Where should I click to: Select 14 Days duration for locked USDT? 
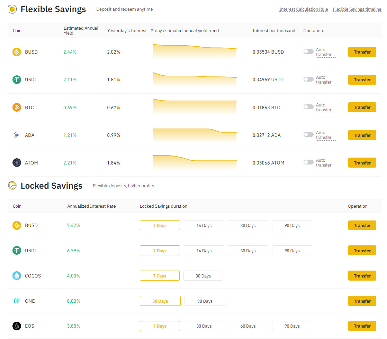click(204, 251)
